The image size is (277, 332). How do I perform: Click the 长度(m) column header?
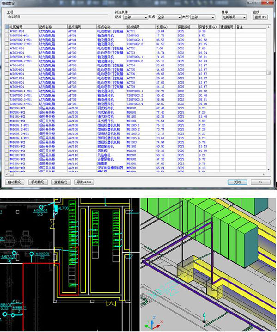pos(162,28)
